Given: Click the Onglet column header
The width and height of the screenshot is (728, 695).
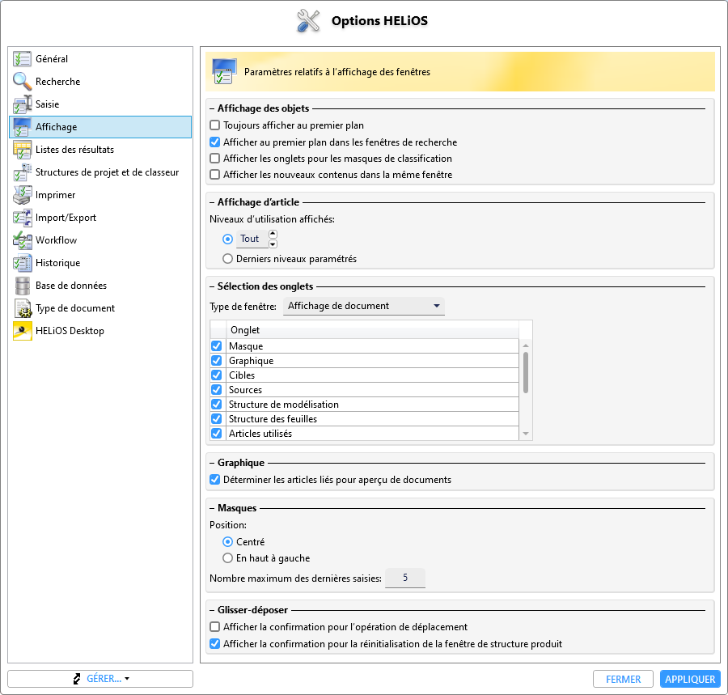Looking at the screenshot, I should click(372, 330).
